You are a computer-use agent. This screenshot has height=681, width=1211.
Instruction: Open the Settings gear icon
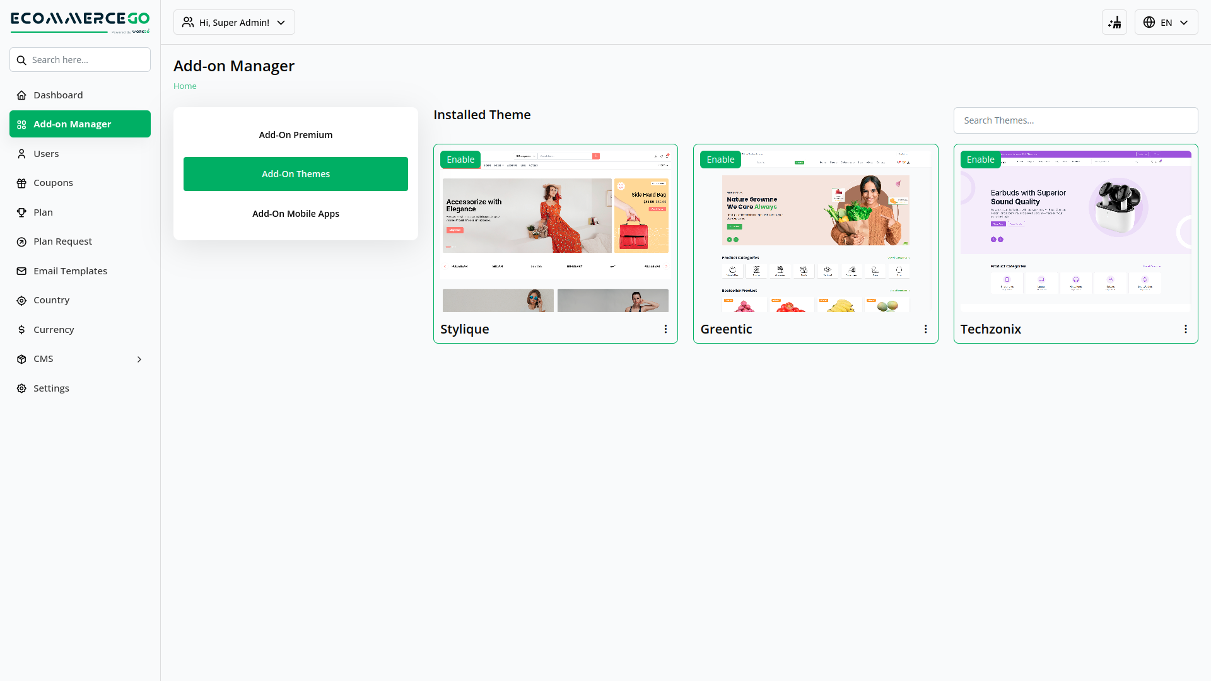(21, 388)
